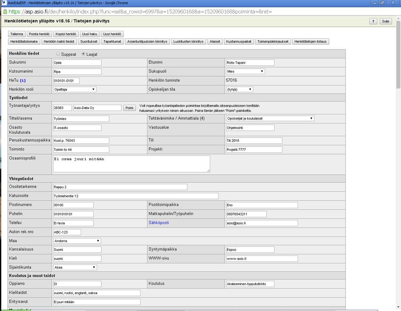The width and height of the screenshot is (401, 311).
Task: Open the HeTu info [i] link
Action: tap(23, 80)
